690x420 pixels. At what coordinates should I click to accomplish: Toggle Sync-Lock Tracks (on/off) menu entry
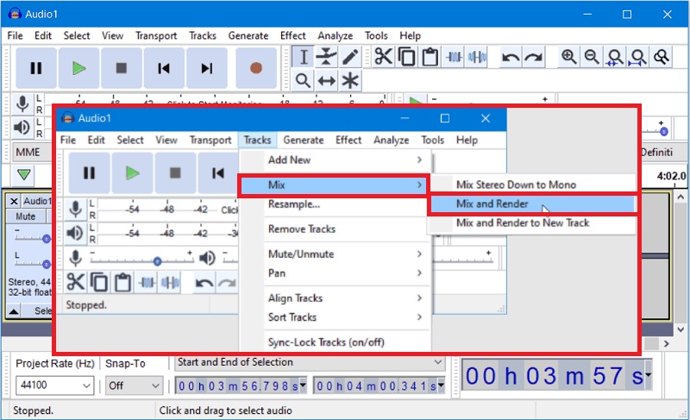326,342
